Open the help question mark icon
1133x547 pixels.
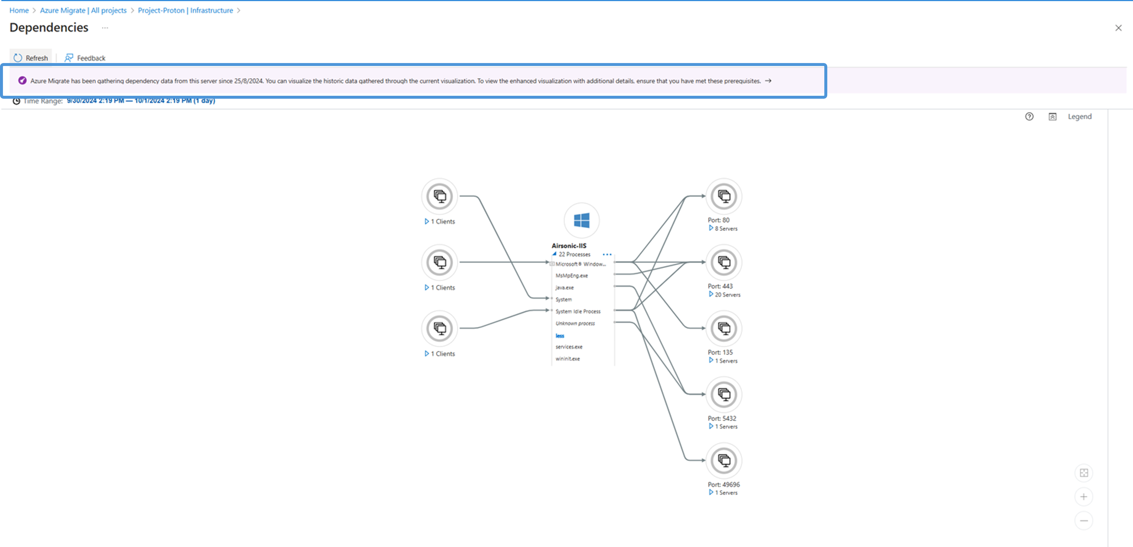(x=1029, y=116)
